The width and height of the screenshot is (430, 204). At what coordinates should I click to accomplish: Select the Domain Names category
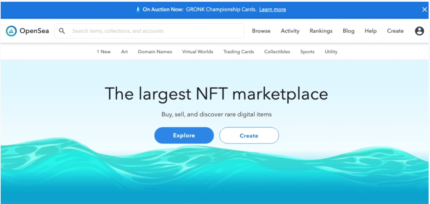pyautogui.click(x=155, y=52)
